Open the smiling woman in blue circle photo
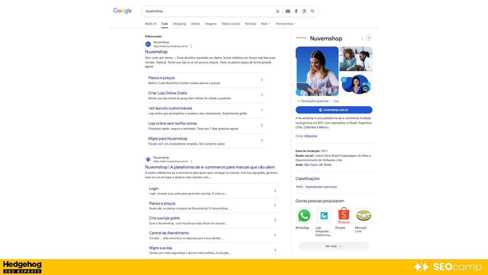Viewport: 488px width, 275px height. click(x=356, y=84)
